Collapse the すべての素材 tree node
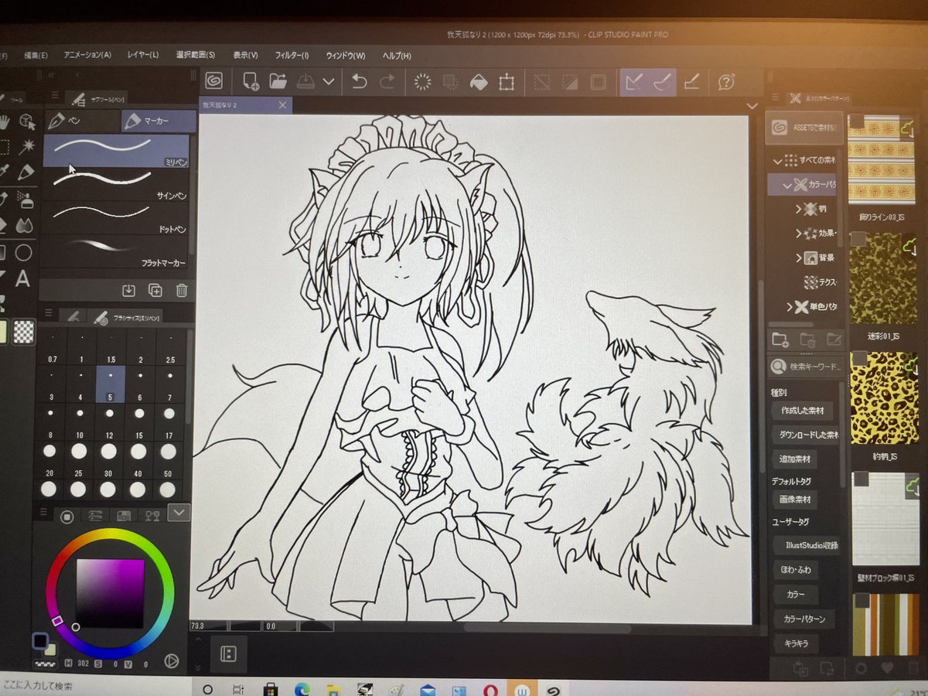This screenshot has width=928, height=696. click(777, 160)
